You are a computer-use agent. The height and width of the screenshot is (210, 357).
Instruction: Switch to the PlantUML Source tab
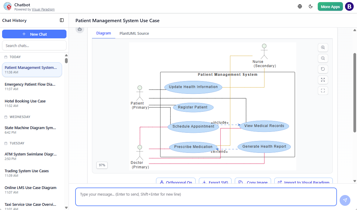134,33
